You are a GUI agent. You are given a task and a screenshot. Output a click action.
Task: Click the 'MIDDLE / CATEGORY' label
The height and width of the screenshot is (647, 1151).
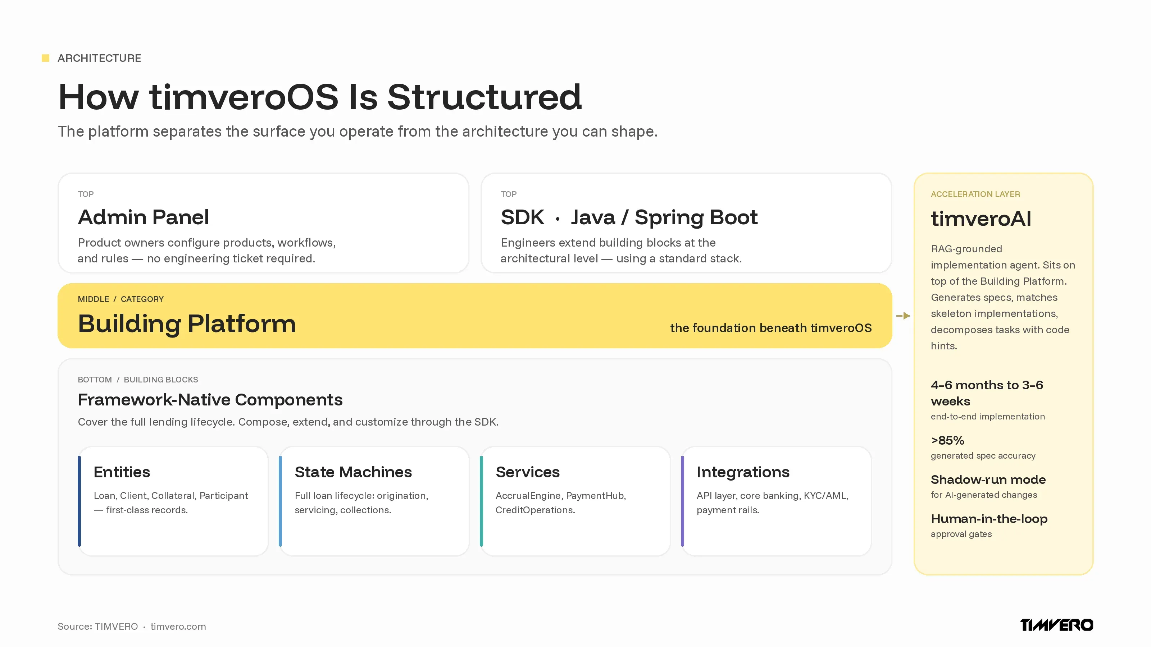[x=120, y=299]
